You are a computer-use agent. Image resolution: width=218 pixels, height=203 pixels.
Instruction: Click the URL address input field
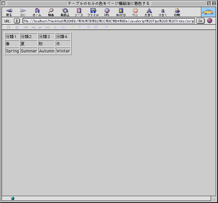pyautogui.click(x=109, y=21)
